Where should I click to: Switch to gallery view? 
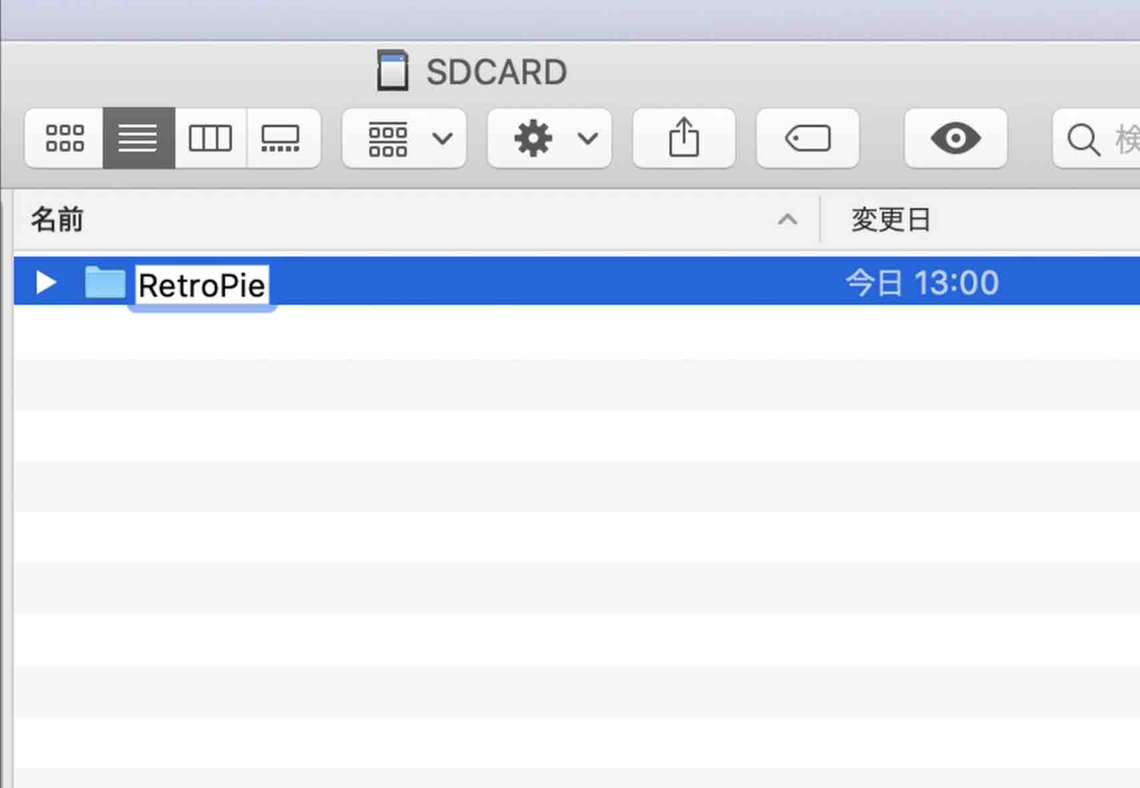tap(283, 138)
